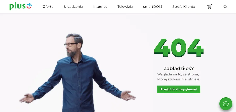236x112 pixels.
Task: Click the green Plus logo wordmark
Action: coord(18,7)
